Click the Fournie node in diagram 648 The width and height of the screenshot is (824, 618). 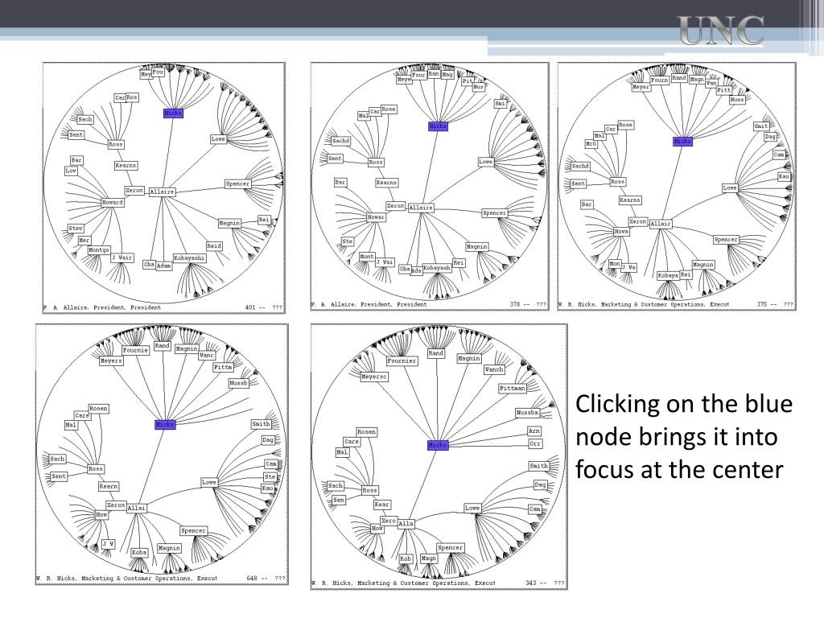tap(135, 350)
